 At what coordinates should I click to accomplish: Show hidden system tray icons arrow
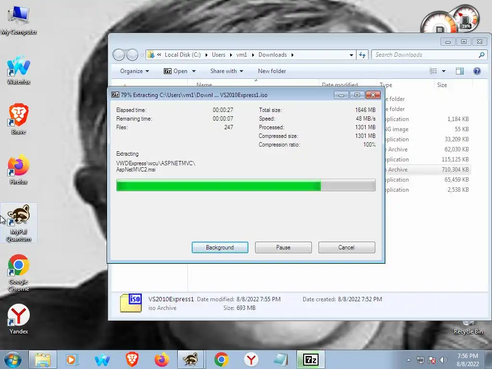point(408,360)
